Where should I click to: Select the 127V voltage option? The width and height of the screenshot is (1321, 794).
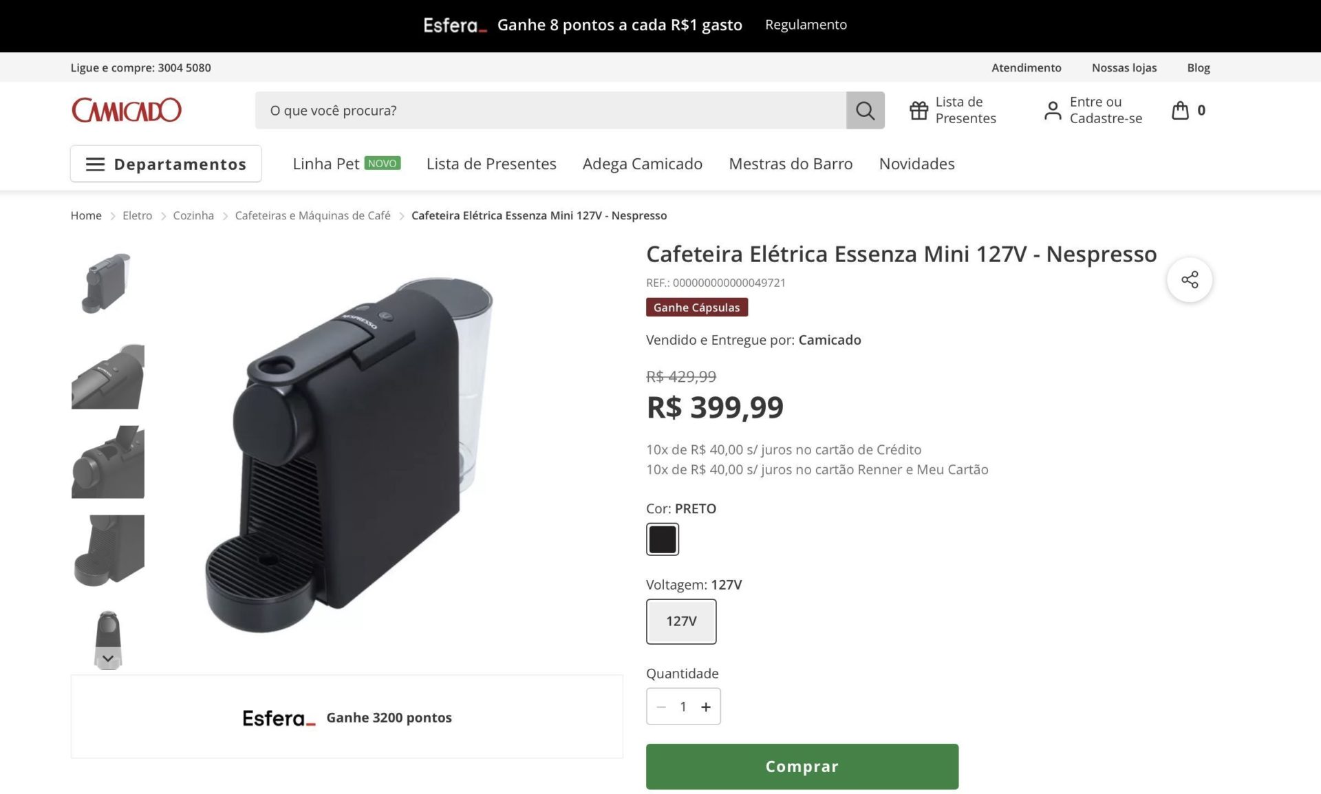[x=681, y=621]
